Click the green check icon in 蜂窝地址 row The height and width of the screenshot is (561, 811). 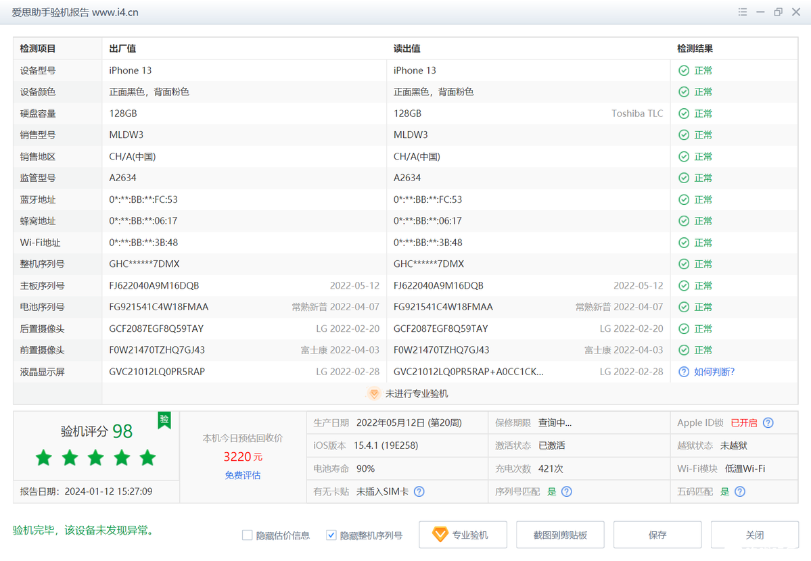(684, 221)
